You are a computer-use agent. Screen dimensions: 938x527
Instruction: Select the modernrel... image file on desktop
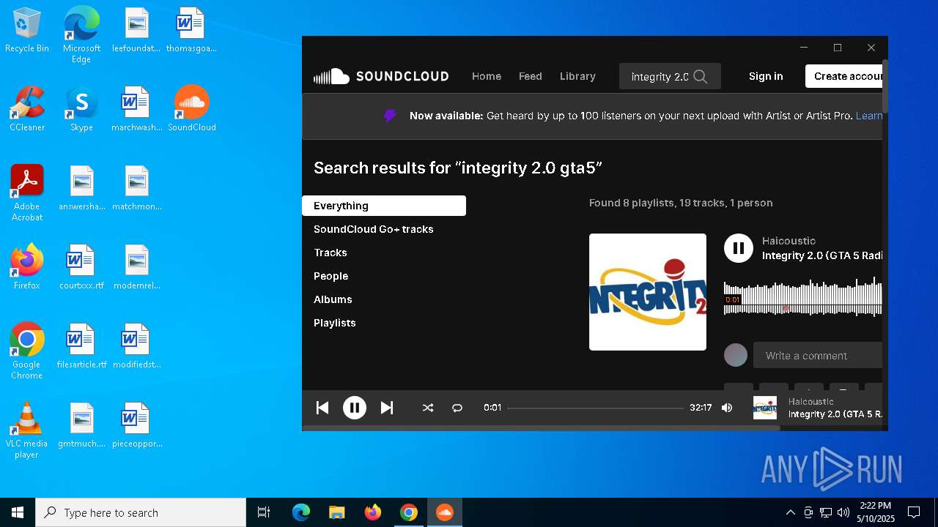click(x=136, y=266)
